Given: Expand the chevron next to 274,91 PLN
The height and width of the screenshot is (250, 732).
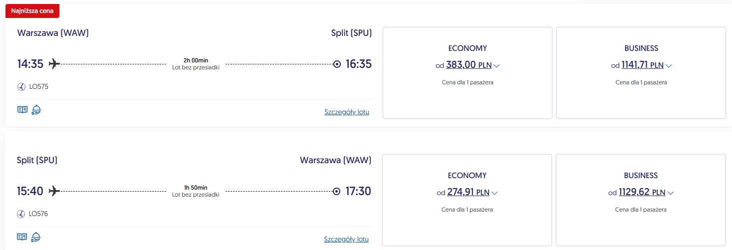Looking at the screenshot, I should click(x=495, y=193).
